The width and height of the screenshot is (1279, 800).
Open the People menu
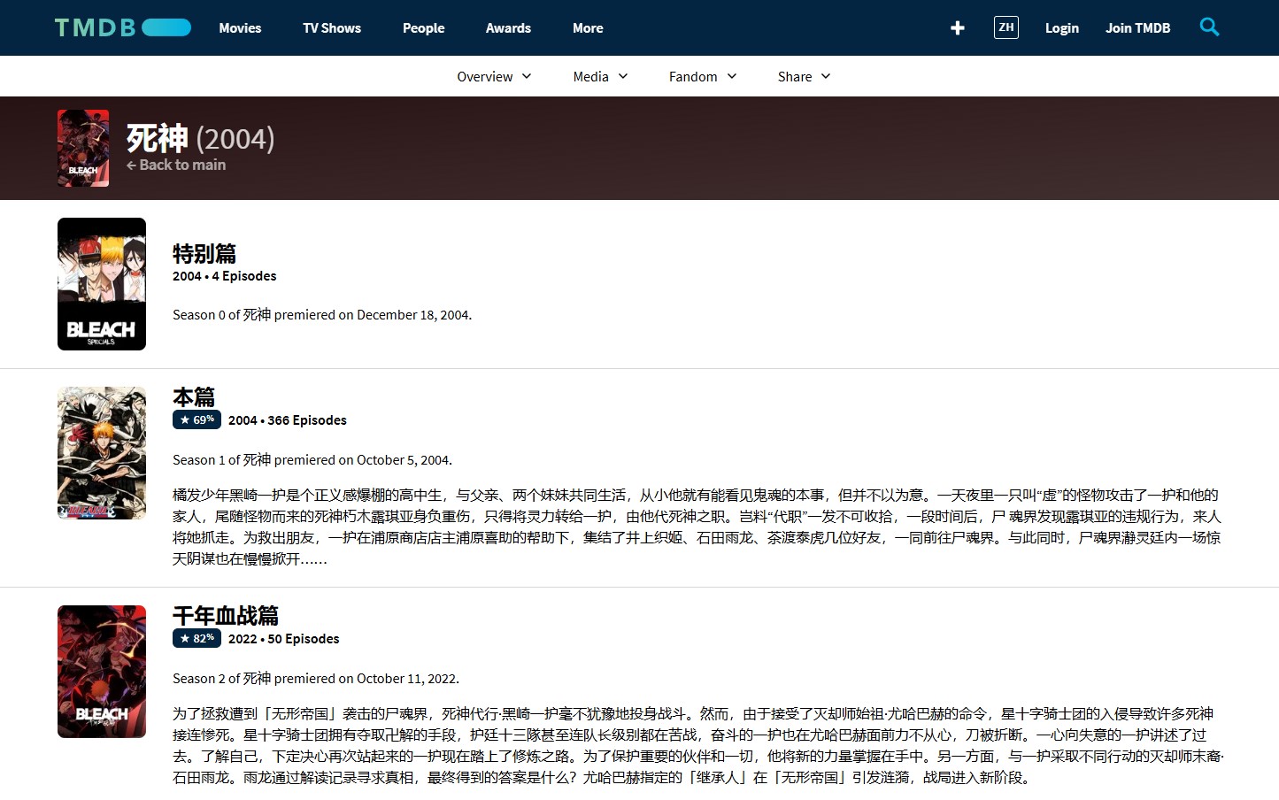[423, 28]
